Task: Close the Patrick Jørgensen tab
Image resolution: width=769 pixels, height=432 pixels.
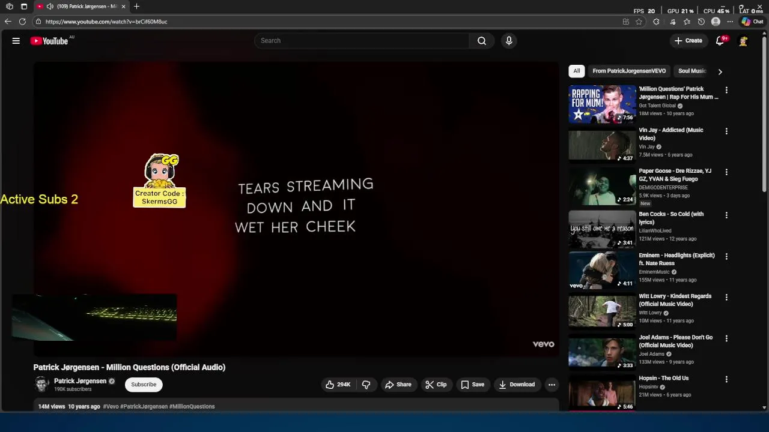Action: click(x=124, y=7)
